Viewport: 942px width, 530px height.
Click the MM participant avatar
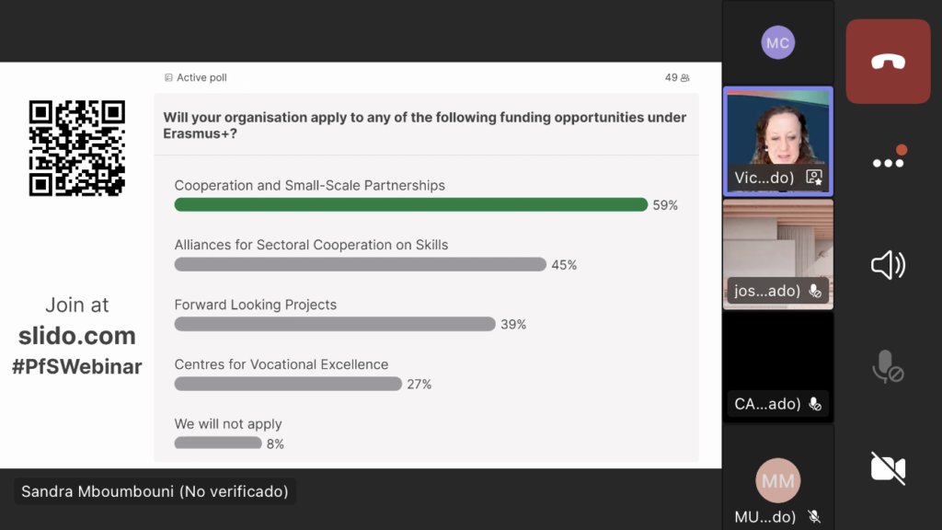point(777,480)
